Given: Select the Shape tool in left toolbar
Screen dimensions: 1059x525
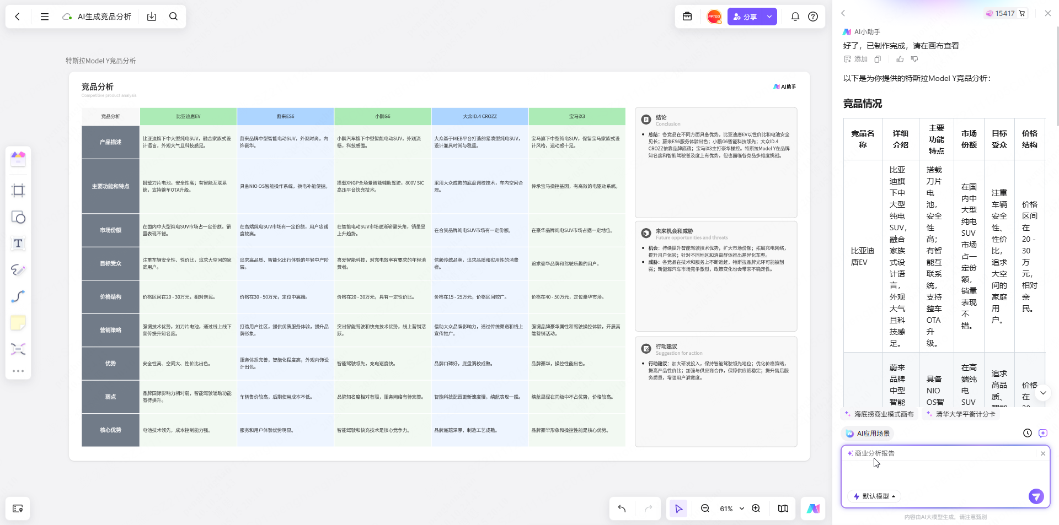Looking at the screenshot, I should coord(18,217).
